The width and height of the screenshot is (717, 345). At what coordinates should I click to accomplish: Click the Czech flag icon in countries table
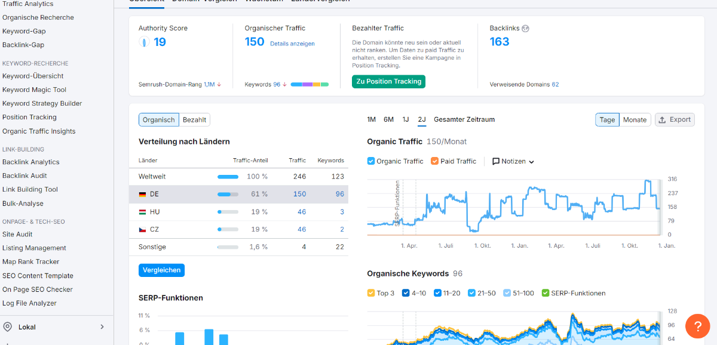[x=142, y=229]
